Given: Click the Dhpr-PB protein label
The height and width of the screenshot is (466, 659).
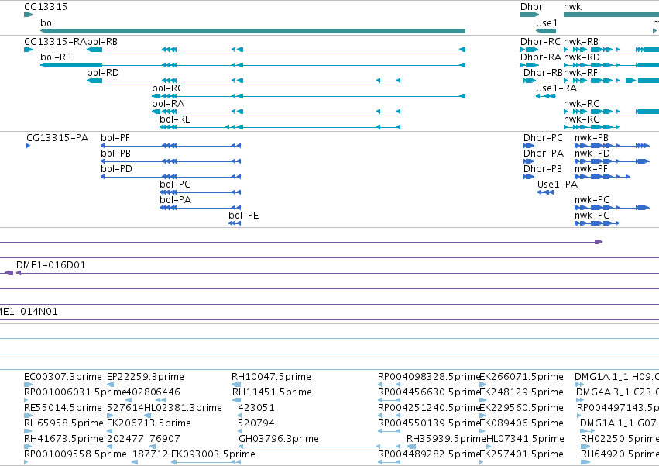Looking at the screenshot, I should pyautogui.click(x=543, y=169).
